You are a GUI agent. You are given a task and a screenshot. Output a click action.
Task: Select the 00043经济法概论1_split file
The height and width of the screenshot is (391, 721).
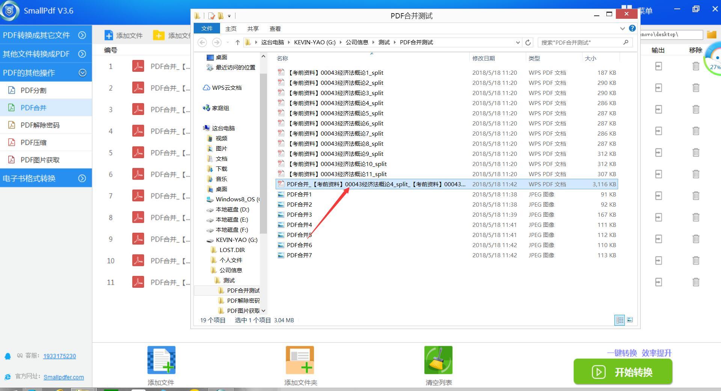[x=336, y=72]
